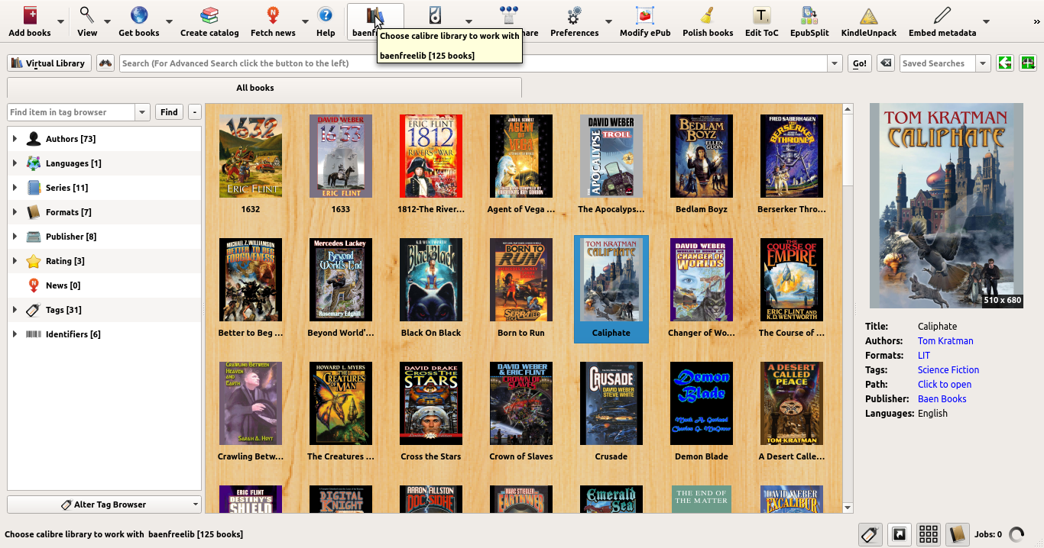Launch the Modify ePub plugin

pos(645,16)
